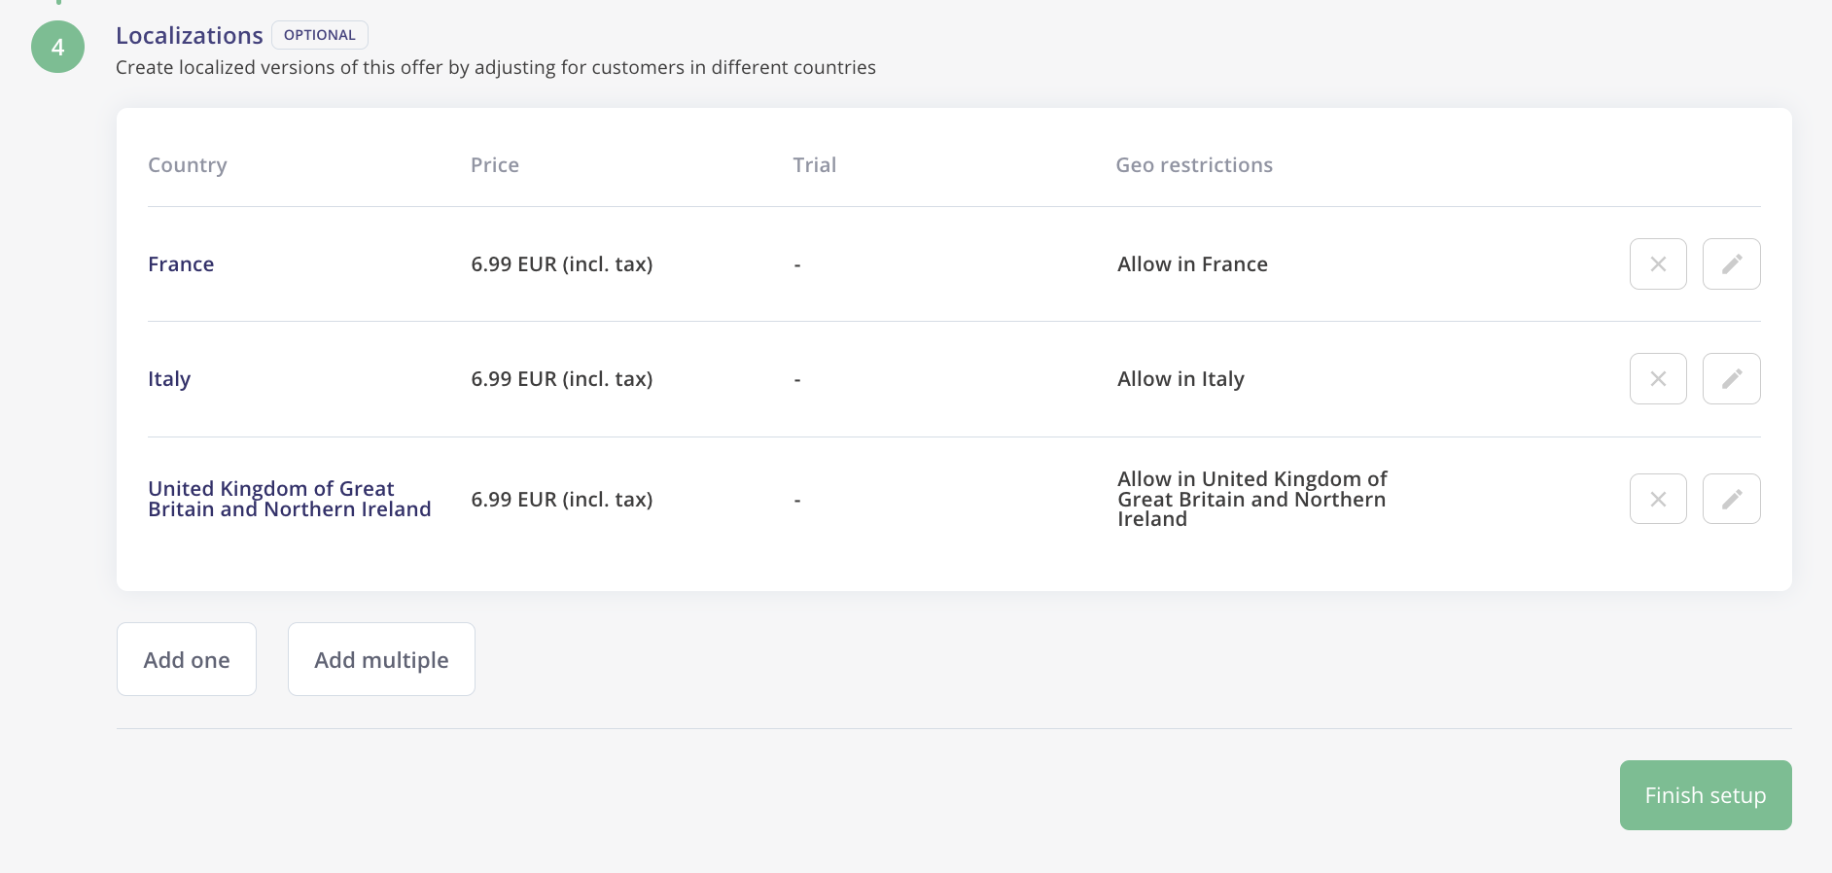Edit the Italy localization with pencil icon
Screen dimensions: 1832x873
(x=1731, y=378)
